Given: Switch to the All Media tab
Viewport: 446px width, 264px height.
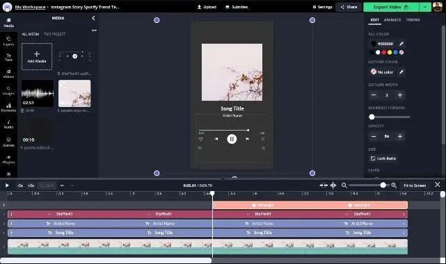Looking at the screenshot, I should coord(31,34).
